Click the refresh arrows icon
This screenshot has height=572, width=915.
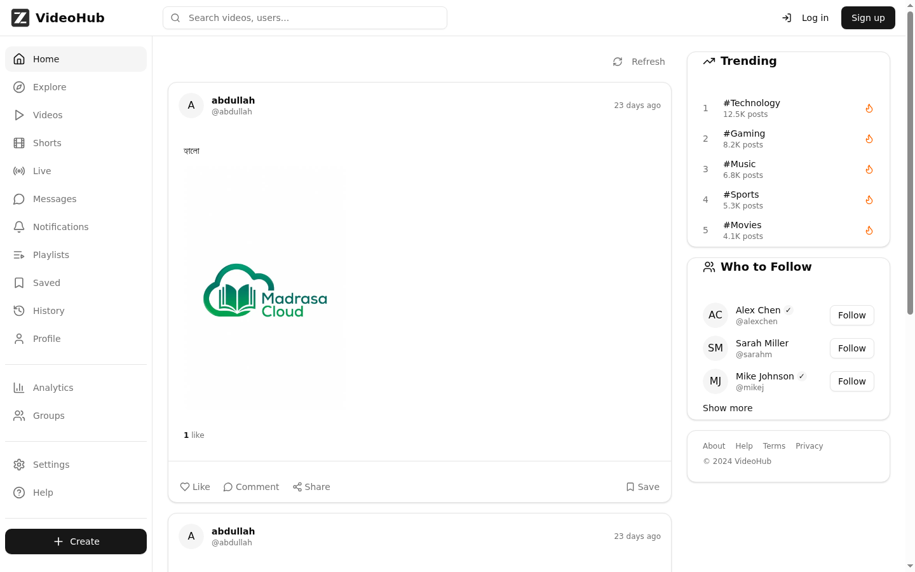(x=618, y=62)
